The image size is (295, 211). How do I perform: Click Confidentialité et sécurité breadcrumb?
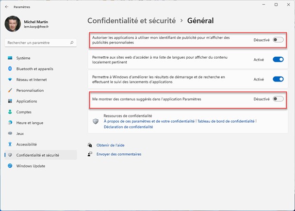(x=131, y=21)
